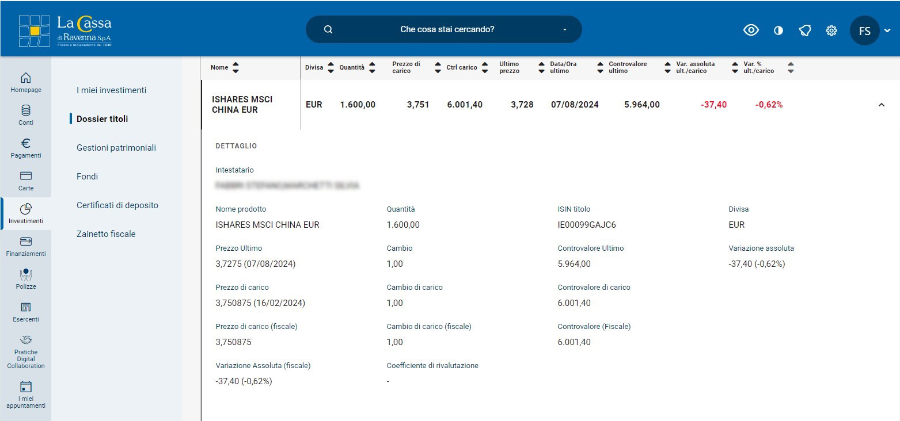Viewport: 900px width, 421px height.
Task: Sort by Controvalore ultimo column
Action: click(x=667, y=68)
